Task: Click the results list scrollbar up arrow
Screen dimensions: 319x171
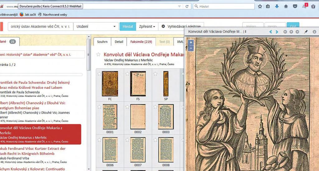Action: pos(89,37)
